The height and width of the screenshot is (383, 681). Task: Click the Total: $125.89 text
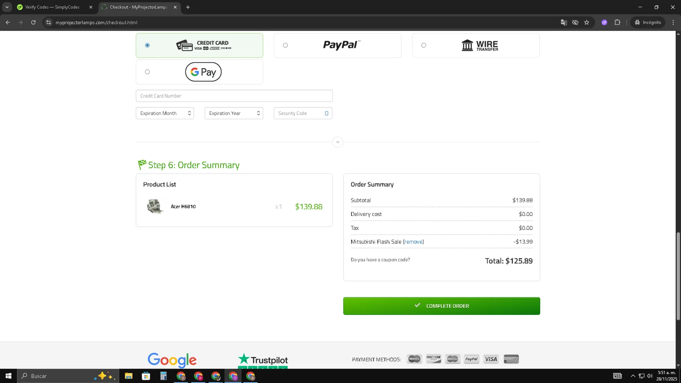click(x=509, y=261)
